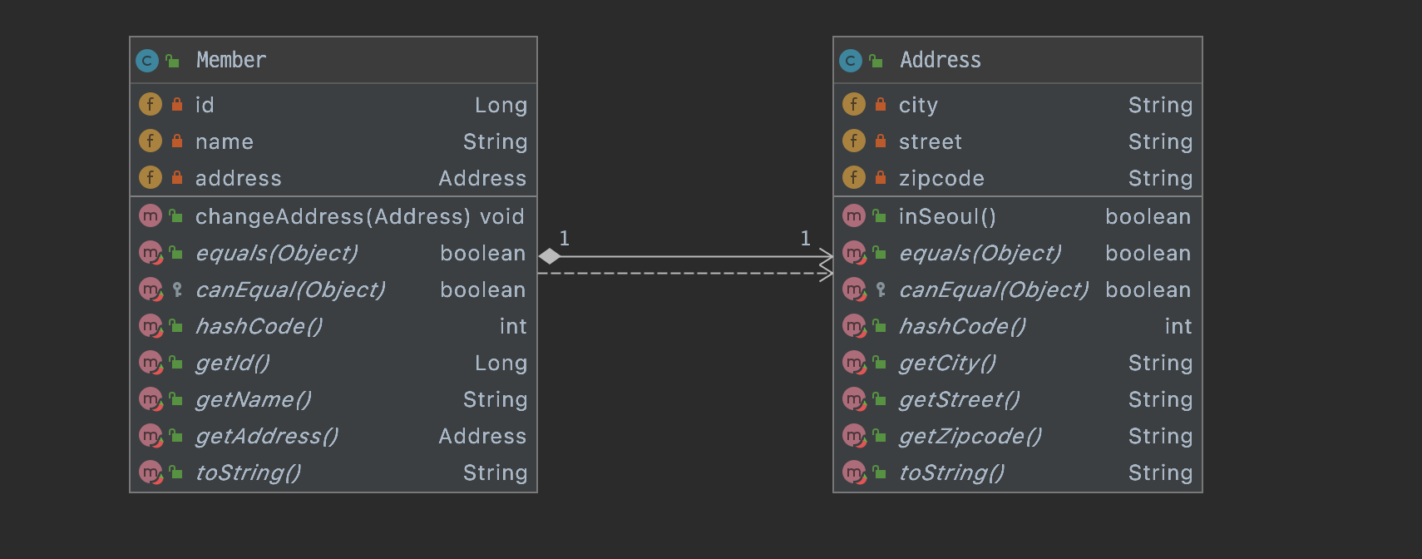The image size is (1422, 559).
Task: Select Member's hashCode() method row
Action: 333,326
